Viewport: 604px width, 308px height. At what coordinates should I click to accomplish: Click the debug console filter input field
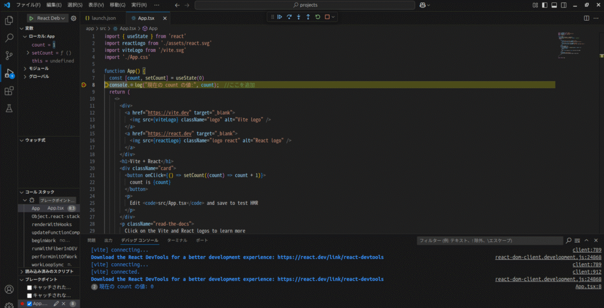pyautogui.click(x=490, y=241)
